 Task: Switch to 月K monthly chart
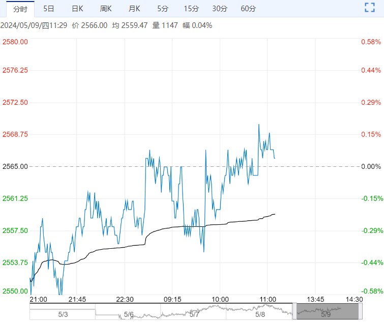point(134,9)
